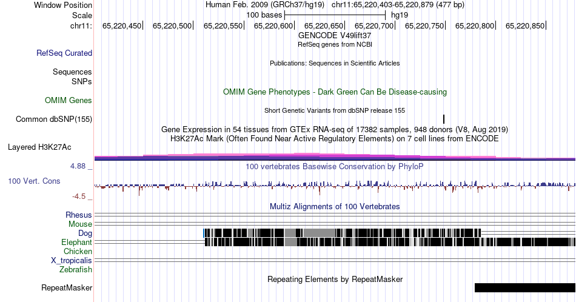The width and height of the screenshot is (576, 302).
Task: Click the GENCODE V49lift37 track title
Action: click(335, 35)
